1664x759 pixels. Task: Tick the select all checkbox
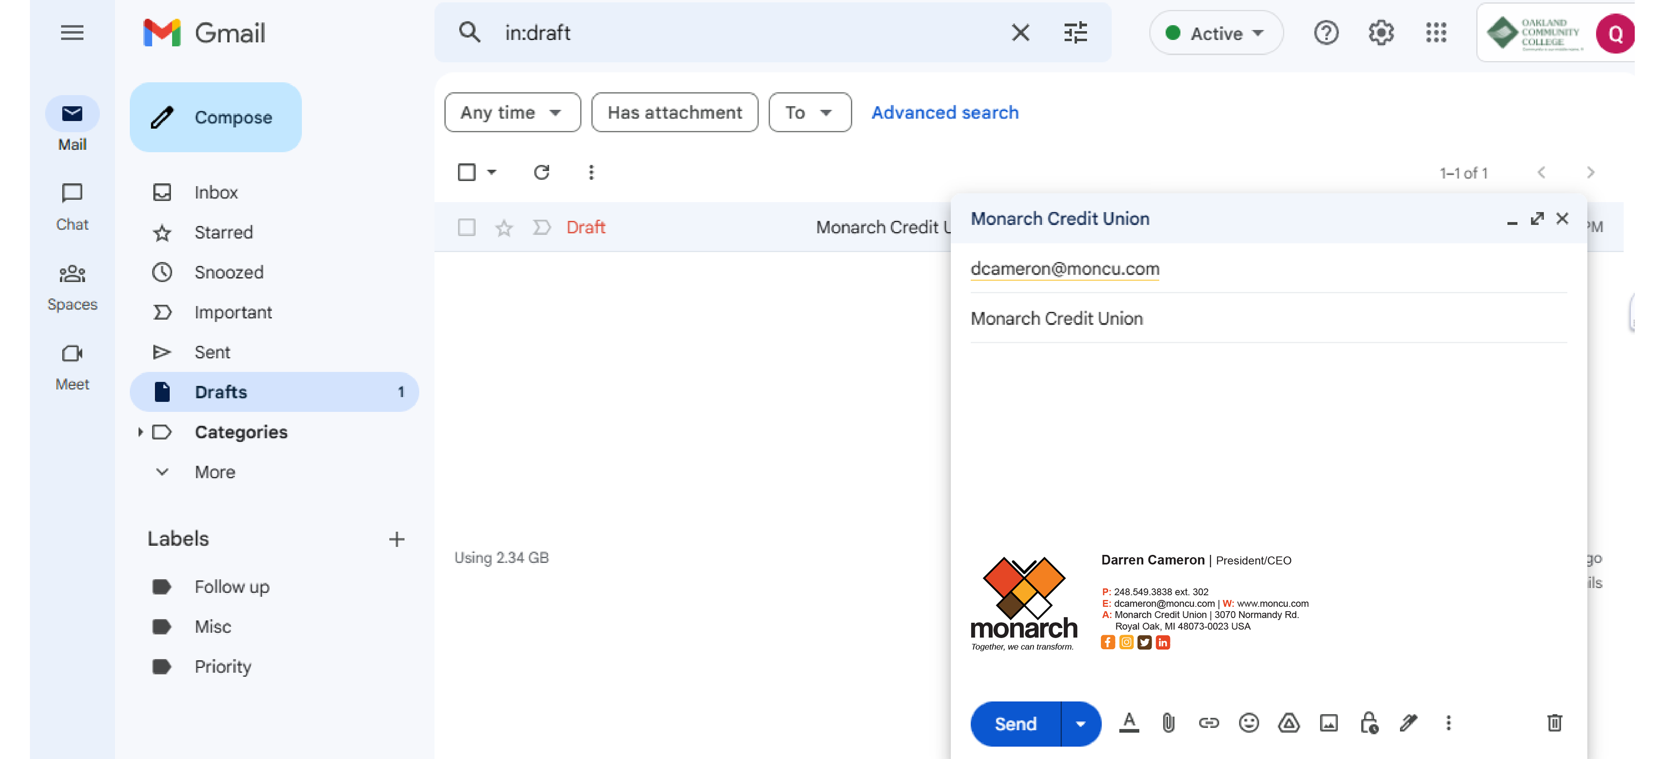[x=466, y=173]
